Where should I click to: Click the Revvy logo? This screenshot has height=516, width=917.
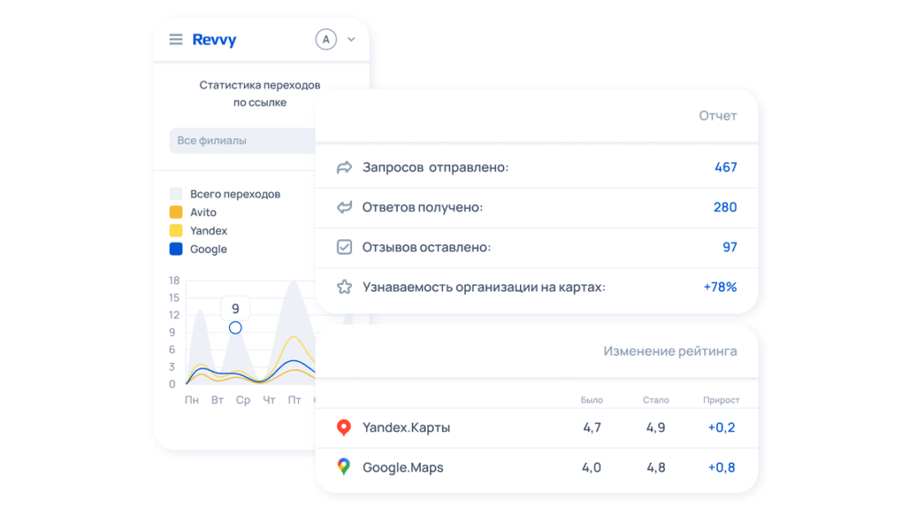[x=214, y=39]
